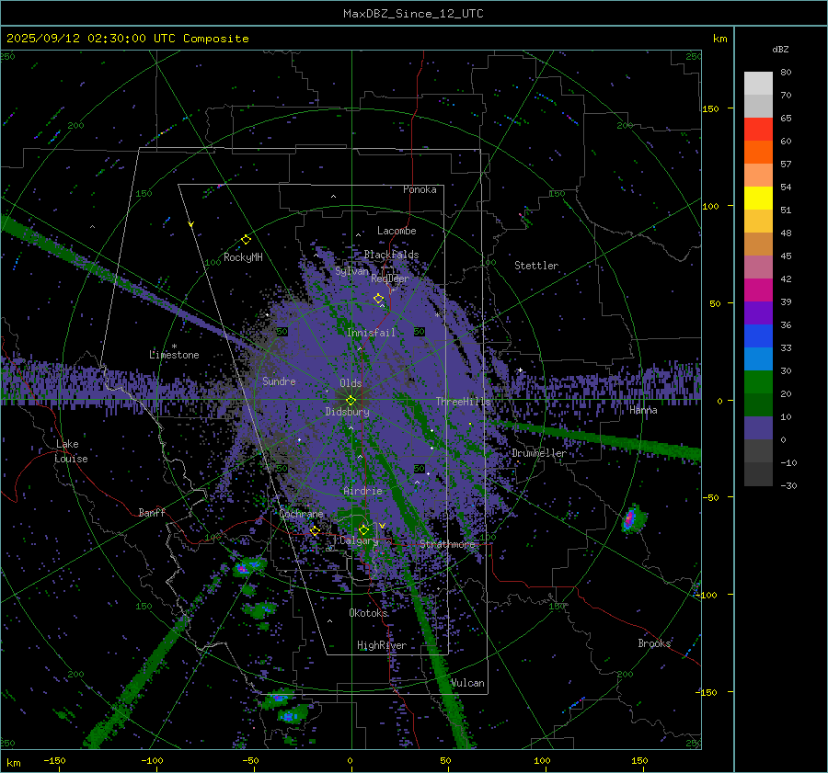
Task: Select the yellow 51-54 dBZ legend swatch
Action: coord(758,199)
